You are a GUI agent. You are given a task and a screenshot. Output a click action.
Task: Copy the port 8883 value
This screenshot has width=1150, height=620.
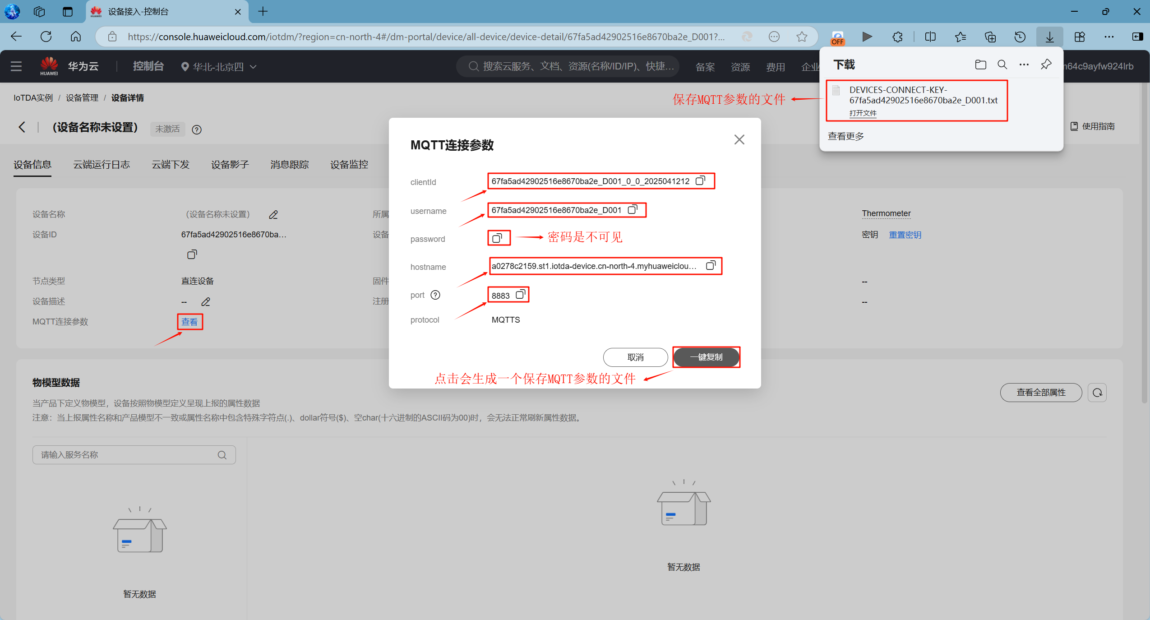coord(520,295)
